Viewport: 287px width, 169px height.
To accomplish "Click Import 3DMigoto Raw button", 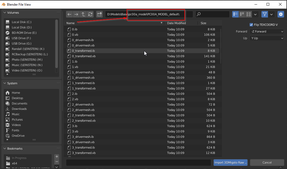I will [231, 163].
